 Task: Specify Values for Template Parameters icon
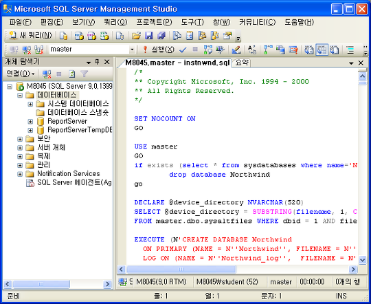[252, 50]
